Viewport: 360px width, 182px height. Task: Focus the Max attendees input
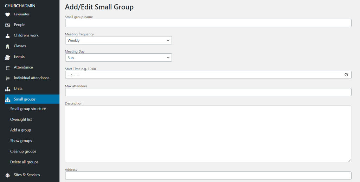pos(208,92)
